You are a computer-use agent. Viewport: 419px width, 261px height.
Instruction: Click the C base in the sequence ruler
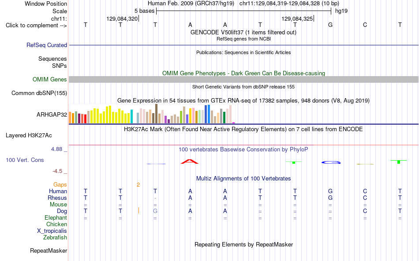click(x=365, y=25)
